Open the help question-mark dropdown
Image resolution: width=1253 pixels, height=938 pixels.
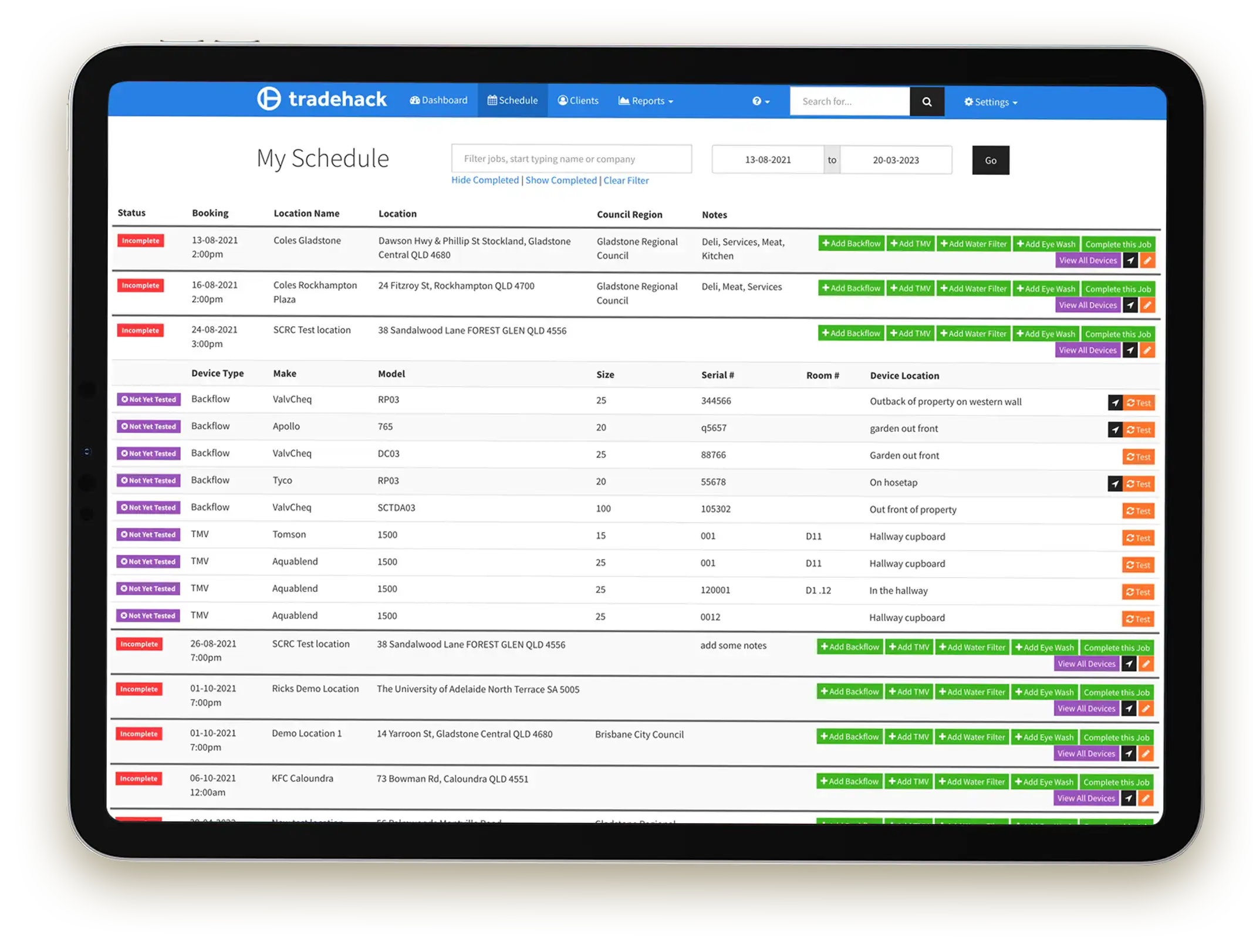[x=761, y=101]
